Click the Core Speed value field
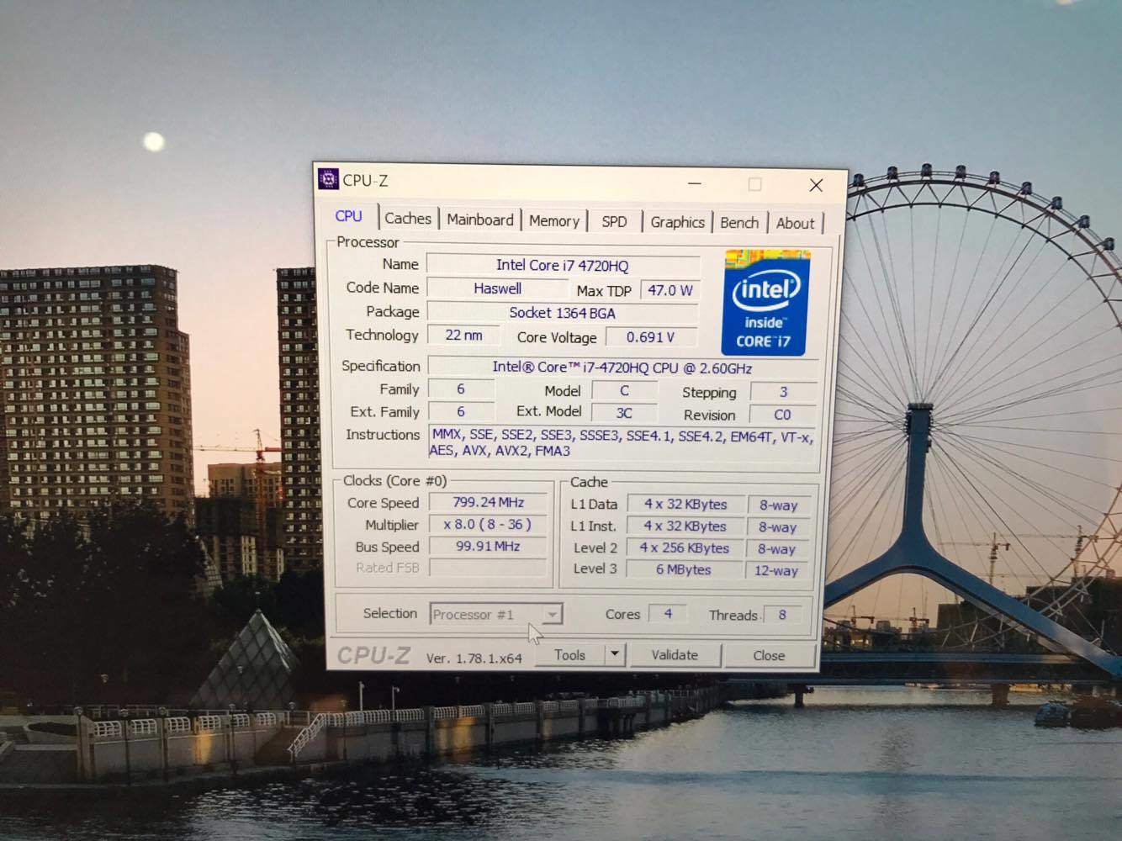Image resolution: width=1122 pixels, height=841 pixels. click(488, 502)
